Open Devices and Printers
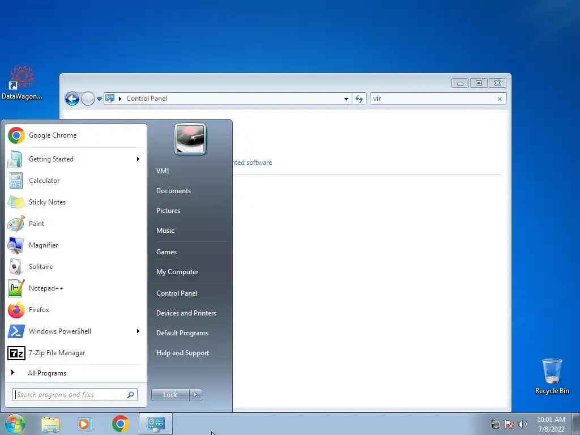 186,313
